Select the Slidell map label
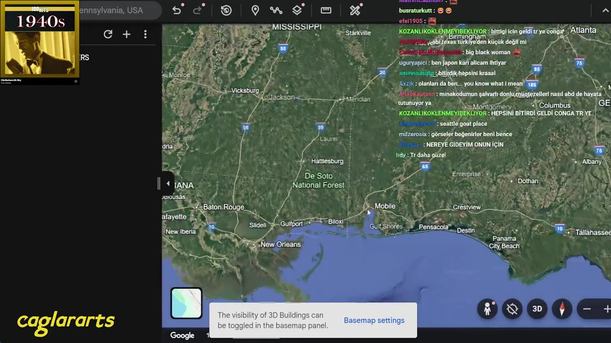611x343 pixels. click(x=258, y=225)
